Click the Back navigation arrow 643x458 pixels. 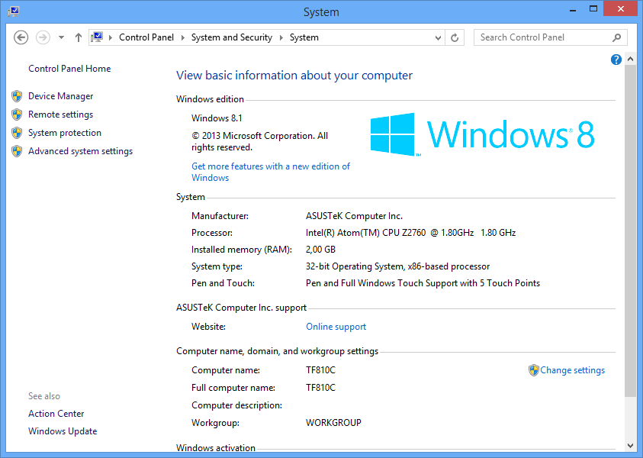tap(21, 37)
